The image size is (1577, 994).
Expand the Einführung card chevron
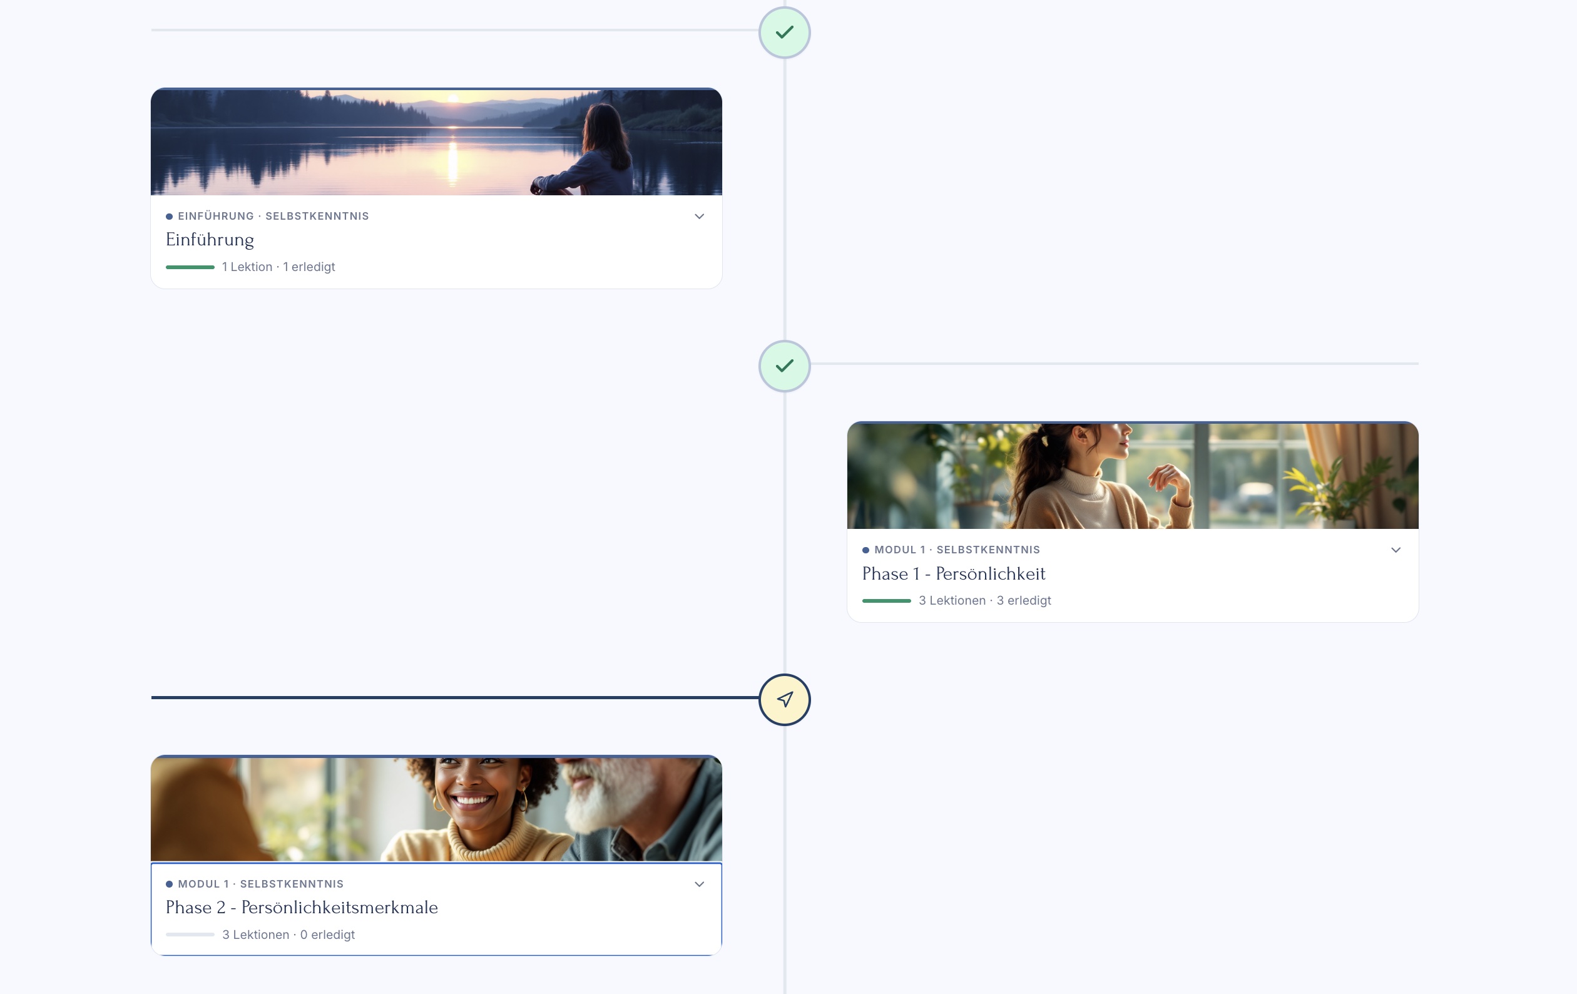[699, 216]
